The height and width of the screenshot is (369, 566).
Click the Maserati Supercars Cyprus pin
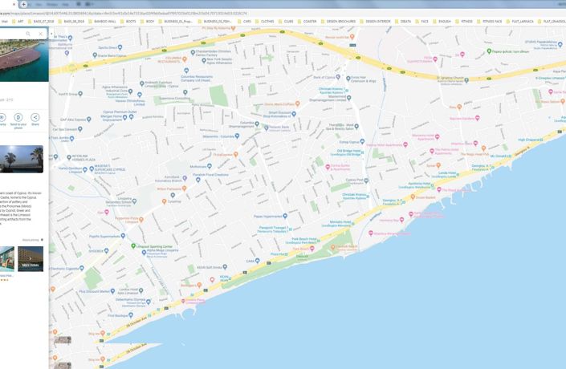[90, 168]
